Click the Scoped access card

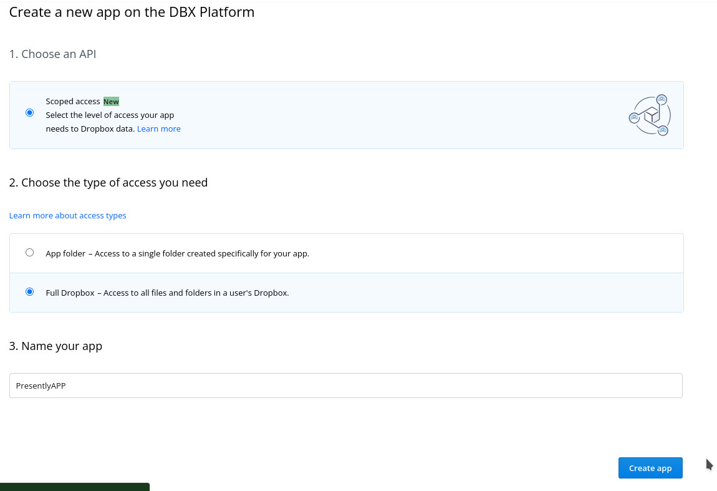(346, 115)
